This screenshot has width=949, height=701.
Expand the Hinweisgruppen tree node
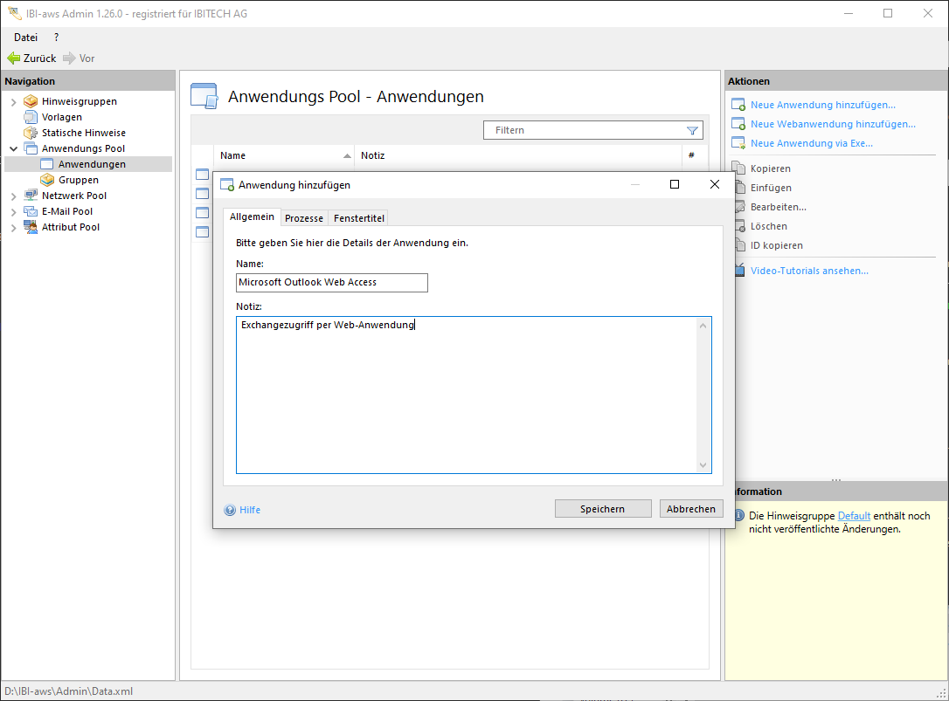pos(13,101)
